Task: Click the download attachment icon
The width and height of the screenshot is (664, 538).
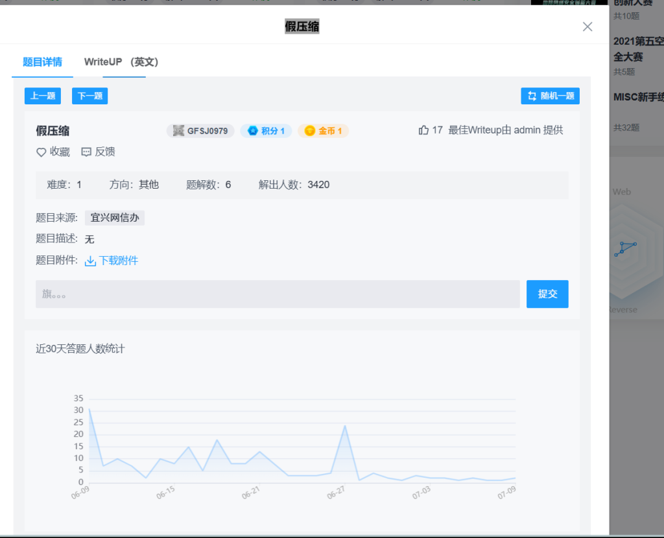Action: [91, 261]
